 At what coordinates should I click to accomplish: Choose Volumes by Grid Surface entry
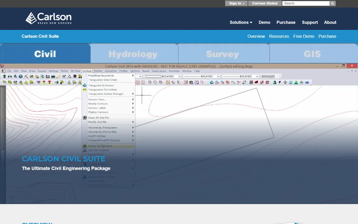pos(102,132)
